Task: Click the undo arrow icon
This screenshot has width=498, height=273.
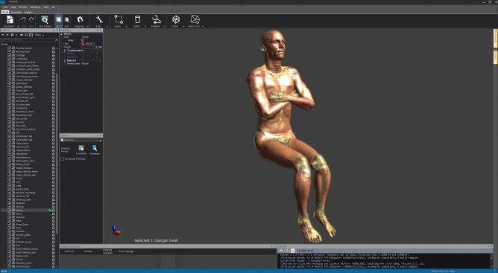Action: 24,20
